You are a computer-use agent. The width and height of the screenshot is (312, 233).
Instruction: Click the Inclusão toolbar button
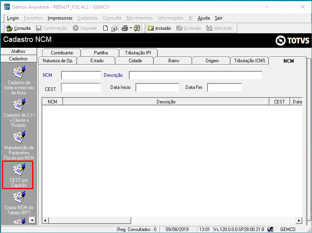tap(159, 28)
